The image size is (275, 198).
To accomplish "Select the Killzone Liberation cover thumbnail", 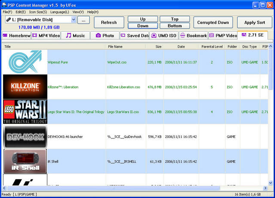I will coord(25,87).
